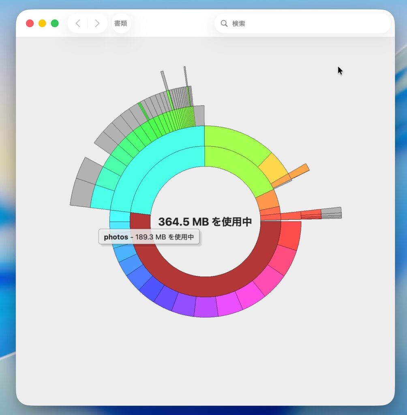Select the square gray segment at chart top
The height and width of the screenshot is (415, 407).
[x=199, y=116]
